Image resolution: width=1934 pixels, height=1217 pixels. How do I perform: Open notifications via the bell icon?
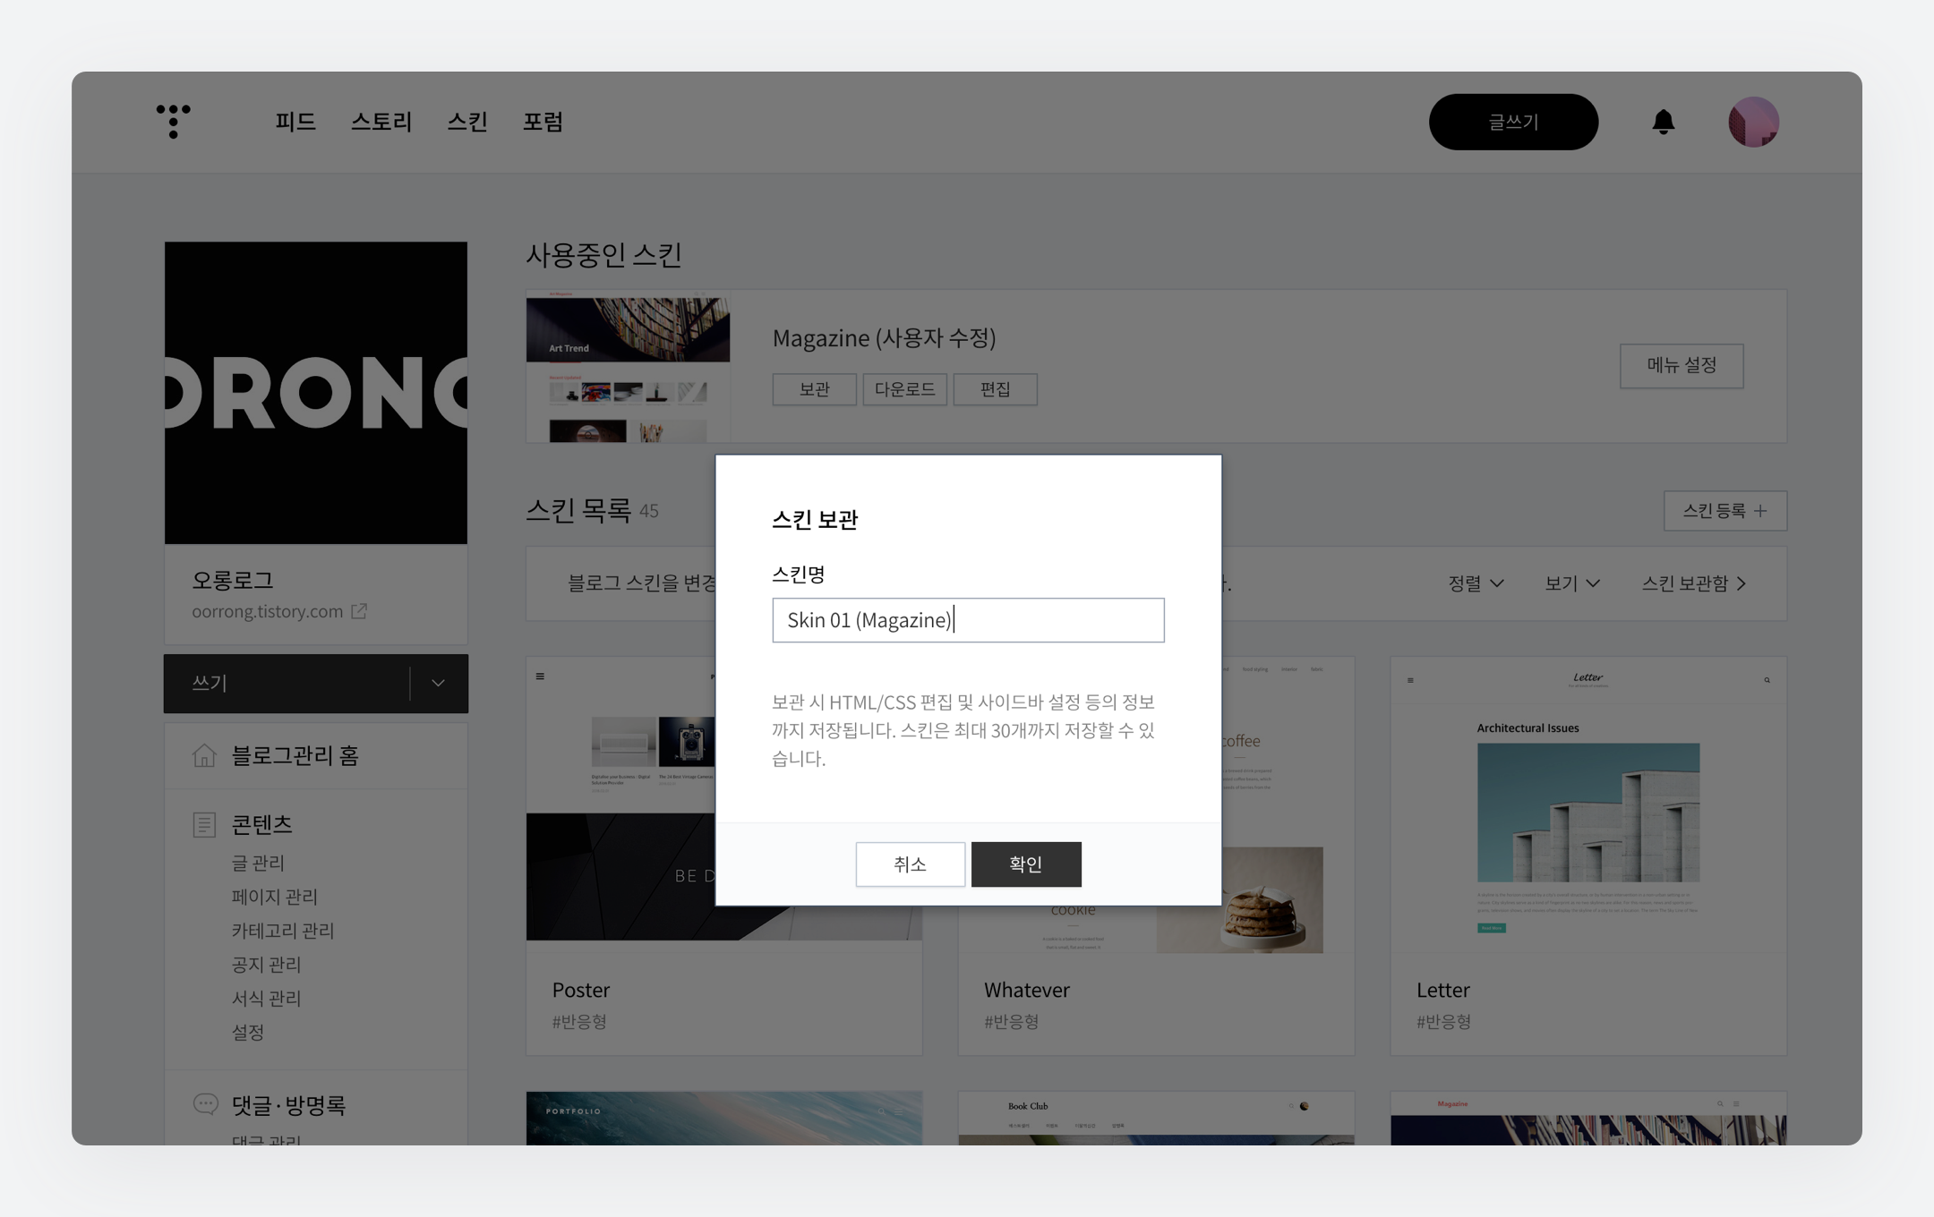pyautogui.click(x=1663, y=122)
